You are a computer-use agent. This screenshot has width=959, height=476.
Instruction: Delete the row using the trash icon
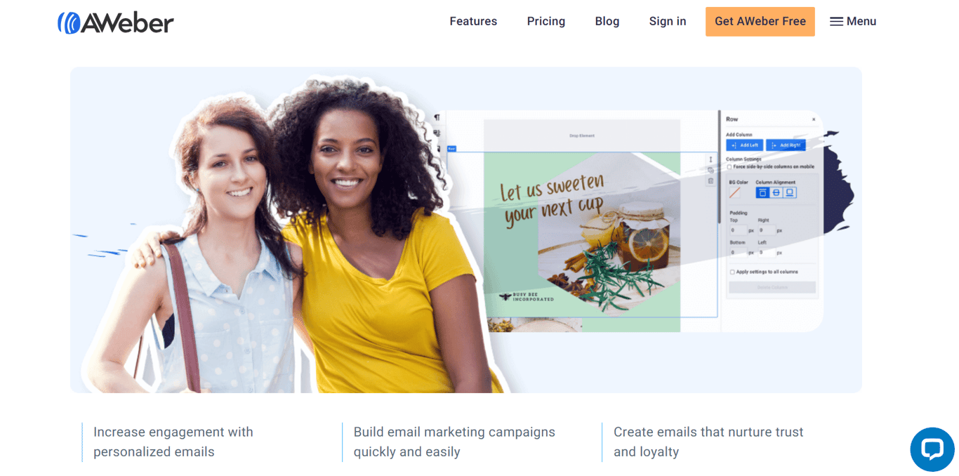click(x=710, y=181)
